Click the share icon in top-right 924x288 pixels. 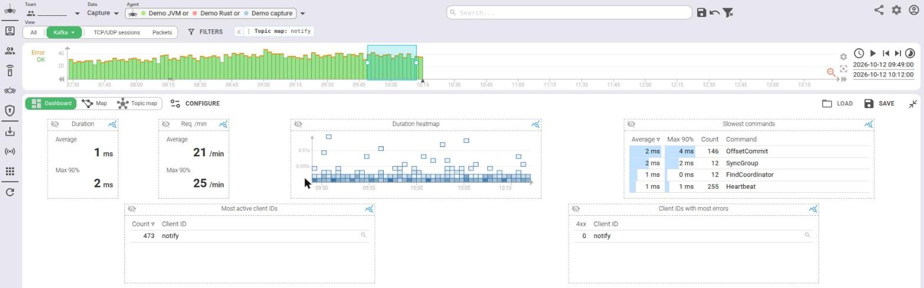(x=879, y=10)
